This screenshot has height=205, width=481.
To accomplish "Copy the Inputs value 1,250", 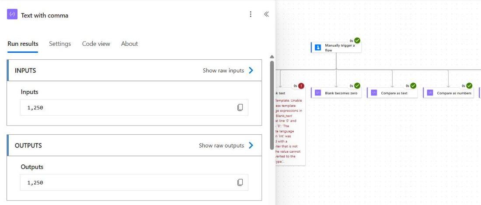I will coord(240,107).
